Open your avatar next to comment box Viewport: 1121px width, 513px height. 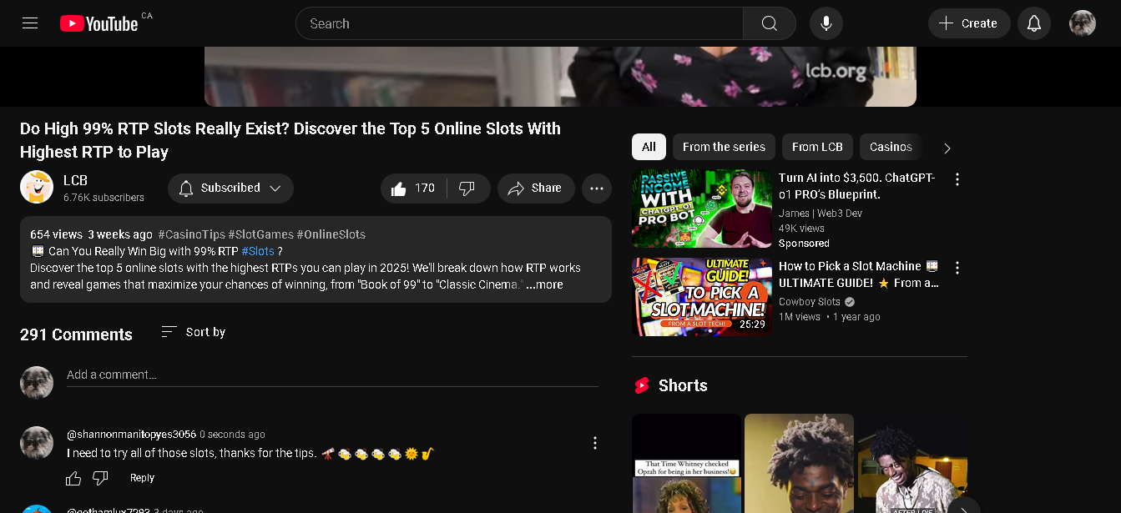[x=37, y=383]
